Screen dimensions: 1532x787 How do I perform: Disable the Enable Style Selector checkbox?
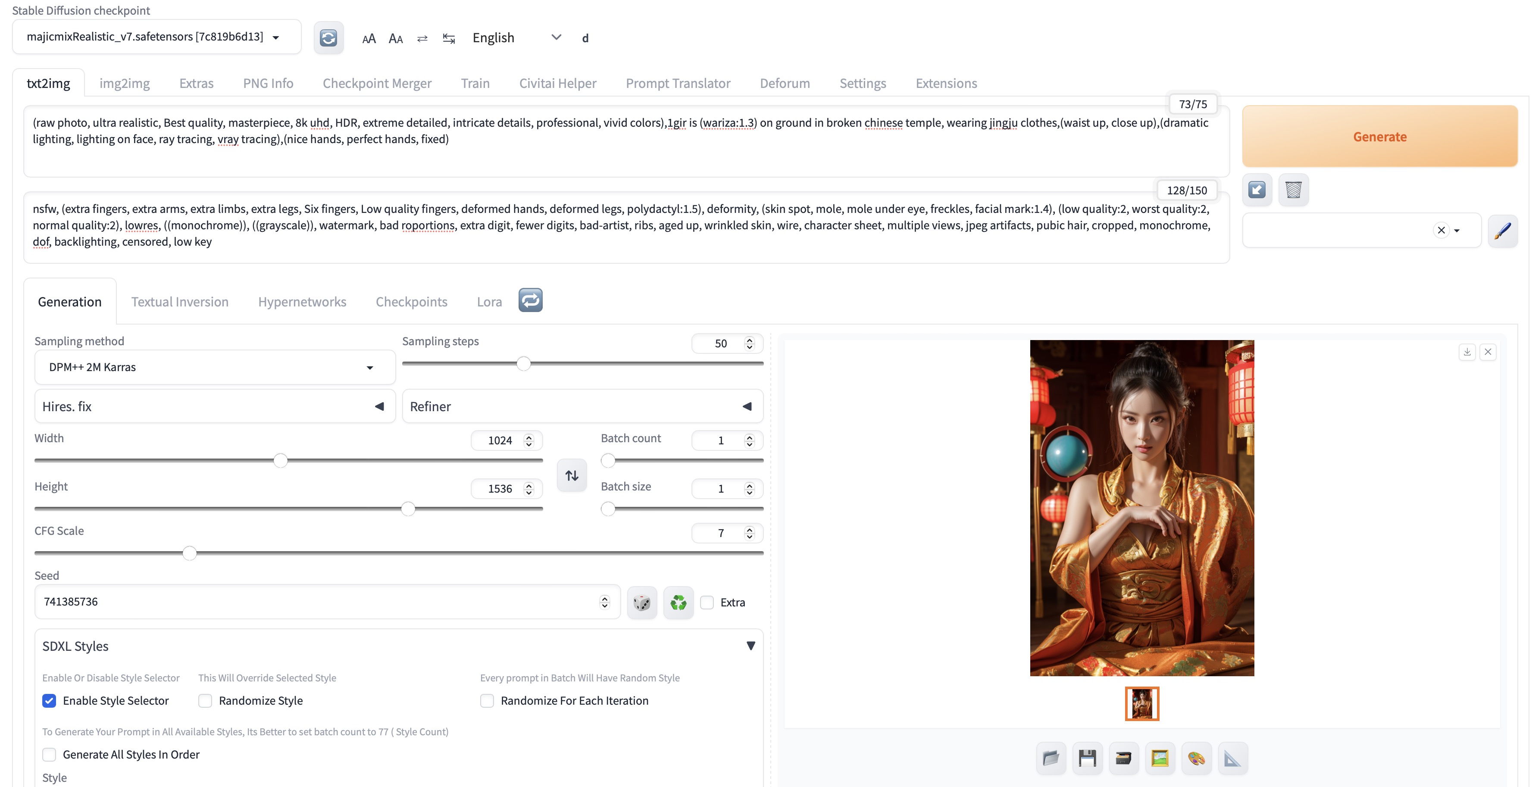pos(50,701)
